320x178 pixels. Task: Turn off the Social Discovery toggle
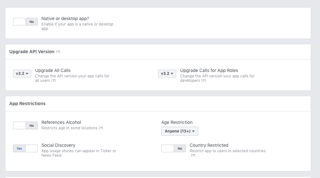tap(25, 148)
